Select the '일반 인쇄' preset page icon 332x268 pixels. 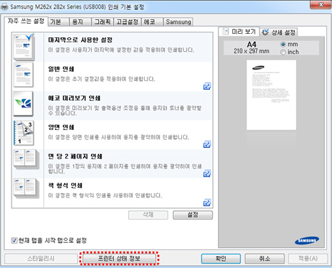(23, 75)
